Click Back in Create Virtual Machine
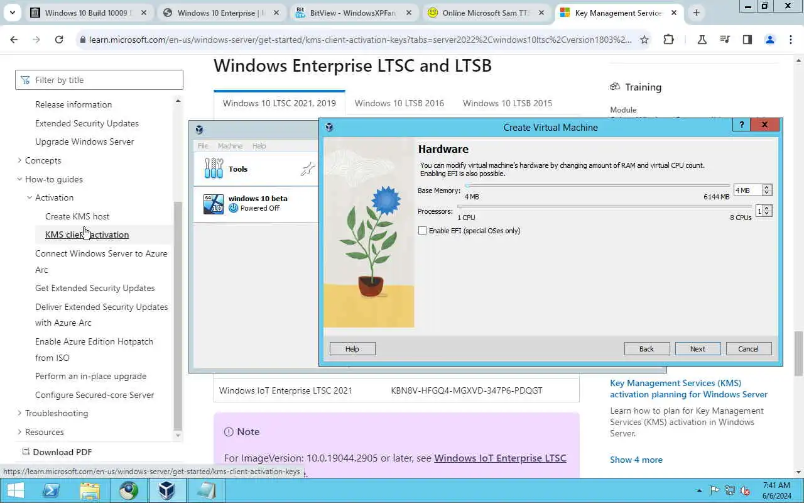 (x=646, y=349)
